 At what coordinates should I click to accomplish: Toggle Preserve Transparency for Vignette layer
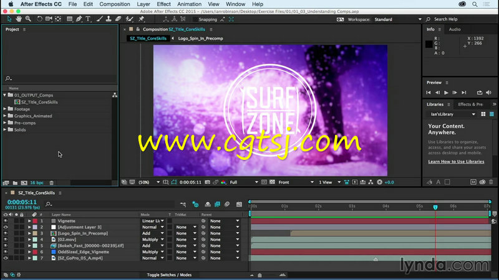tap(170, 221)
